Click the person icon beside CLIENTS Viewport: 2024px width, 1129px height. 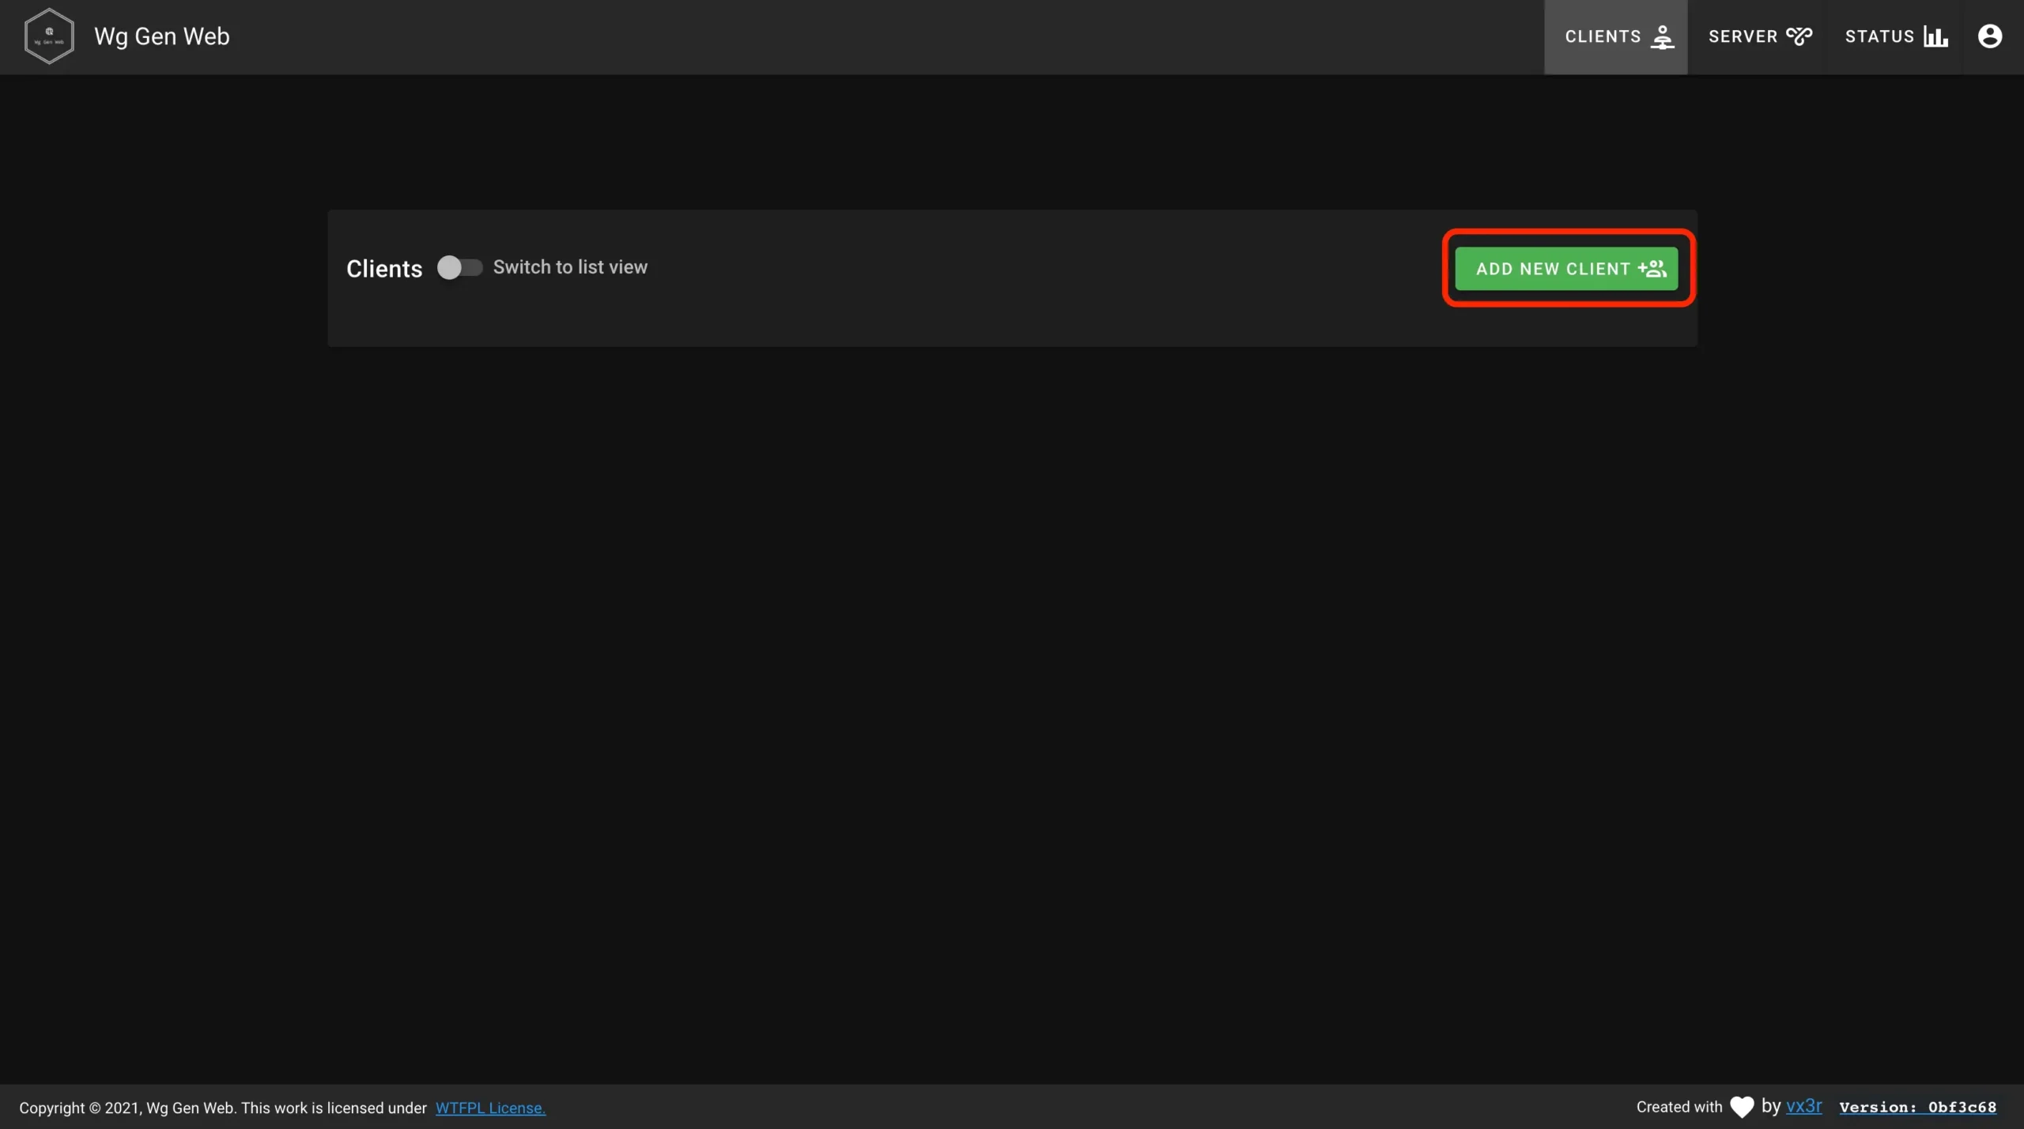1663,37
